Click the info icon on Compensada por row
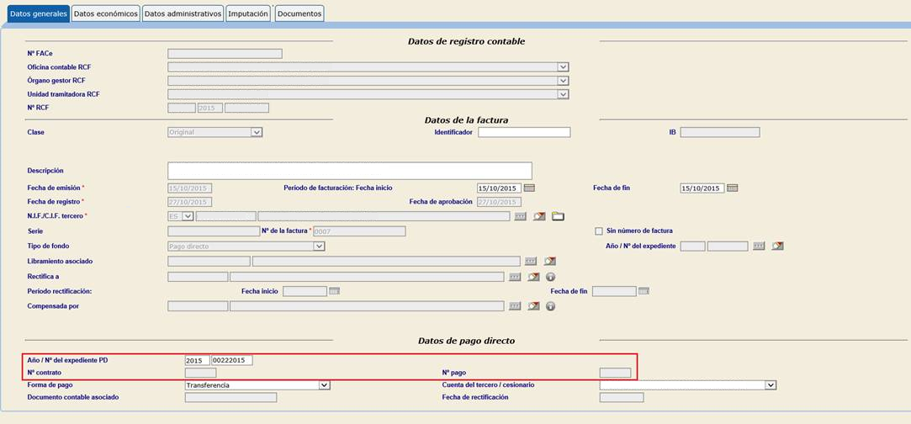The image size is (911, 424). [x=551, y=306]
